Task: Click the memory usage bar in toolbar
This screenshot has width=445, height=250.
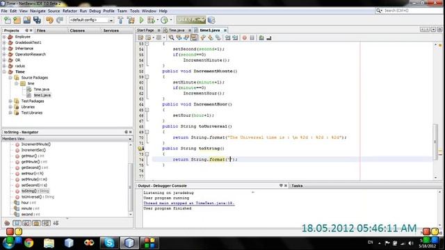Action: (191, 20)
